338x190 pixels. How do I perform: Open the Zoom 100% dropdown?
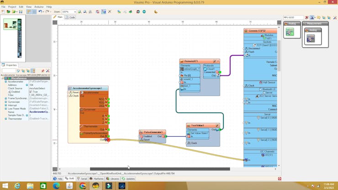(x=75, y=12)
